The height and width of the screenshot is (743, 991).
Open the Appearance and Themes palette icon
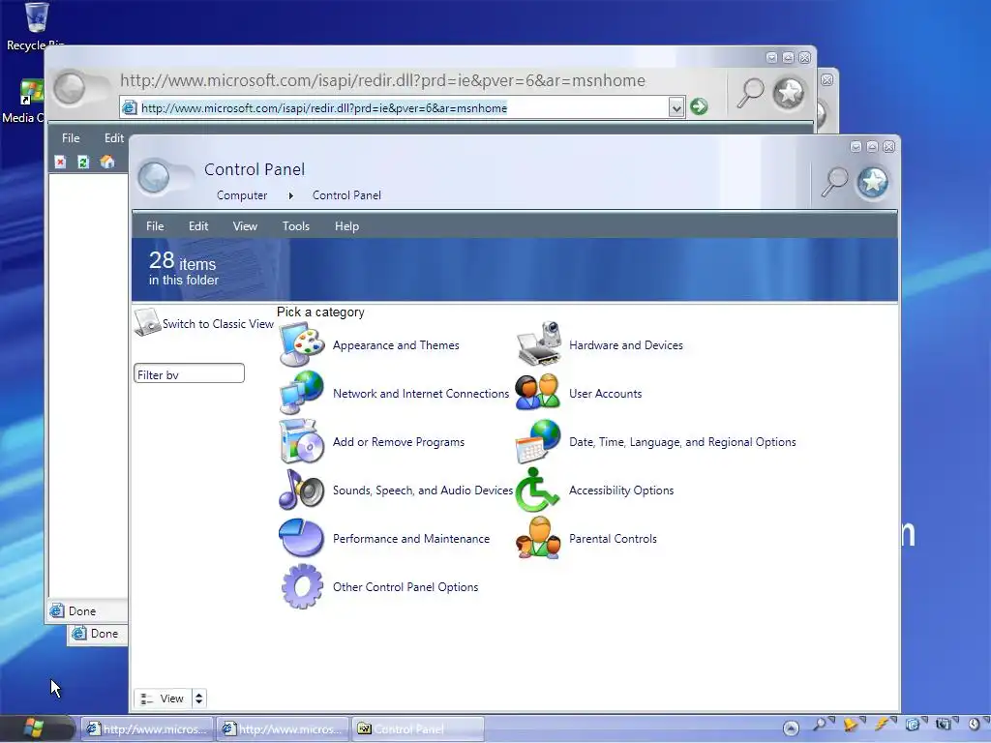coord(302,345)
